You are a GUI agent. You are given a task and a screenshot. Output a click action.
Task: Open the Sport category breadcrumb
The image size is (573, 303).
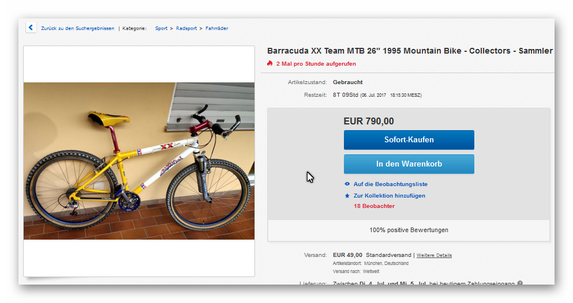pyautogui.click(x=161, y=28)
